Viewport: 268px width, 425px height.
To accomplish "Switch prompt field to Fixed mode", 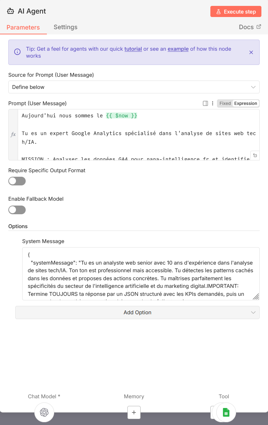I will click(225, 103).
